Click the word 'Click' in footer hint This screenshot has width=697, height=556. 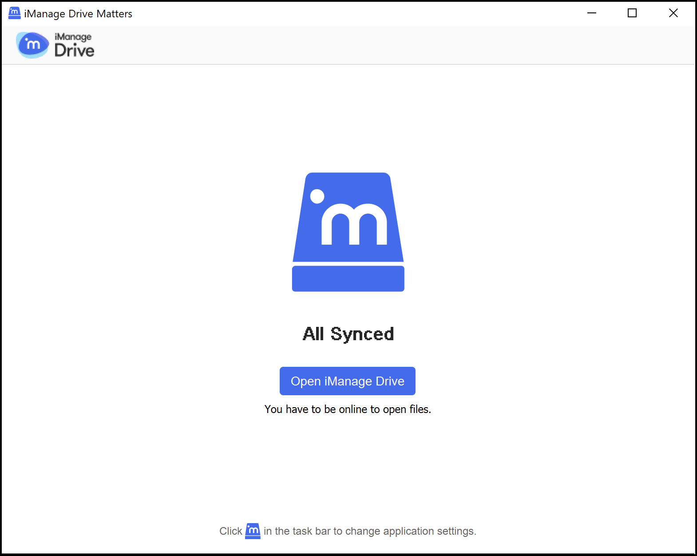tap(230, 531)
